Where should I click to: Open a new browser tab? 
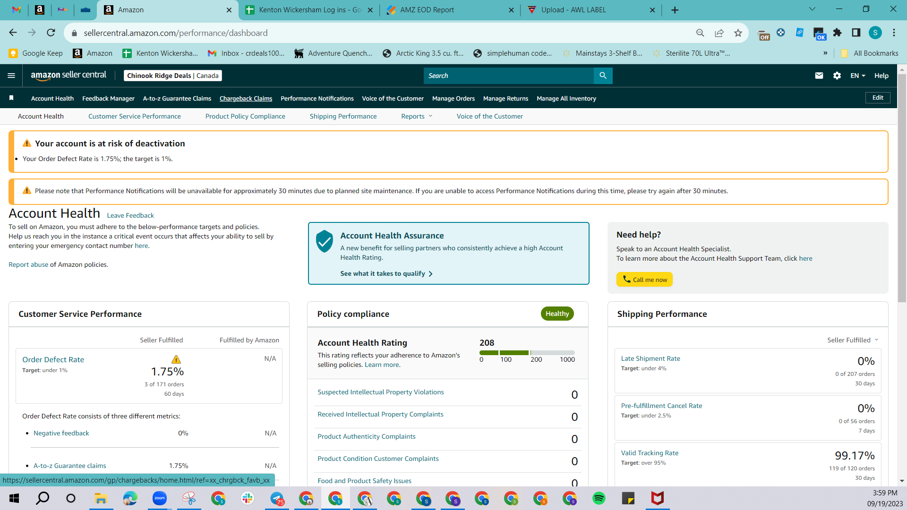point(675,10)
